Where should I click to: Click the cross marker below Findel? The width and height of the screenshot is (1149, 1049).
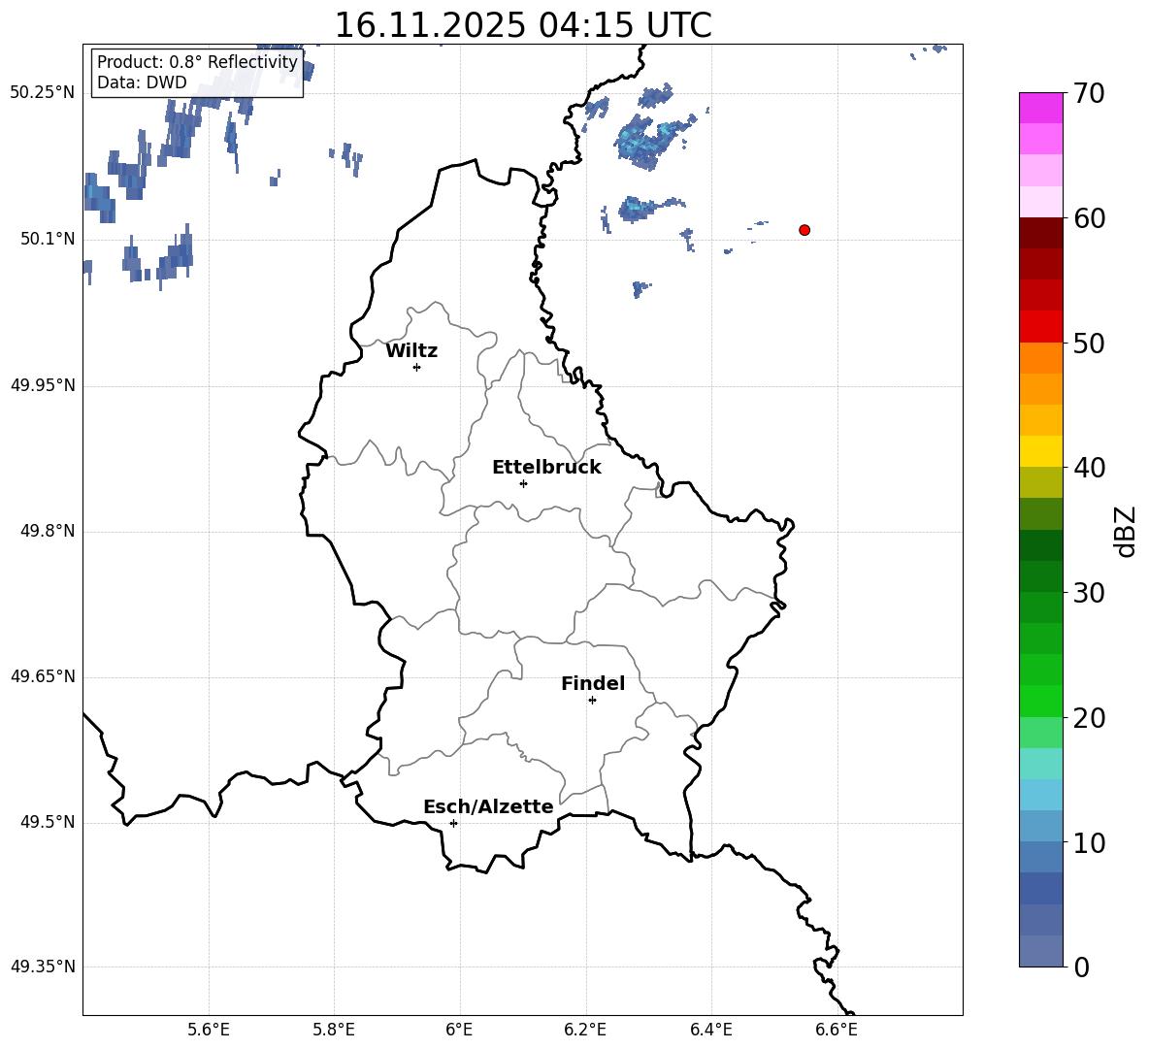[592, 701]
